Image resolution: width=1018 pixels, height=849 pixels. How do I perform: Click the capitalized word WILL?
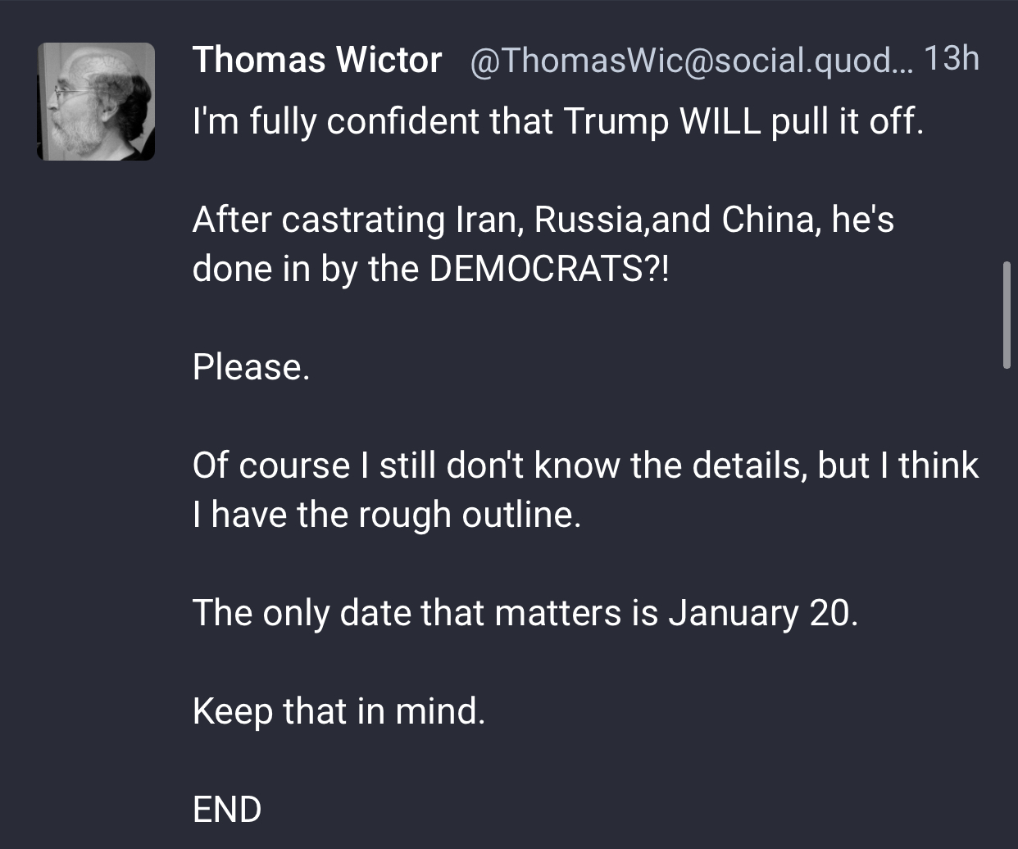[x=720, y=122]
